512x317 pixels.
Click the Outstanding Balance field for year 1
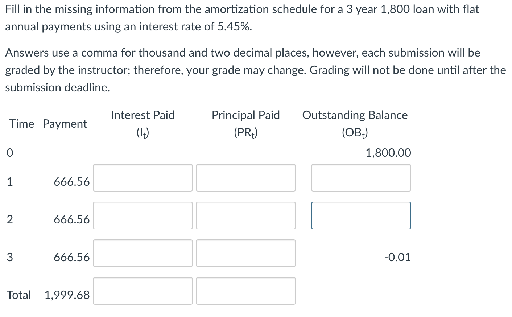(361, 178)
